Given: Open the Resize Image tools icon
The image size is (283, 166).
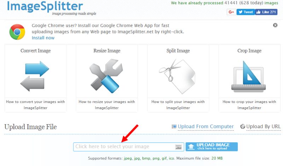Looking at the screenshot, I should point(106,76).
